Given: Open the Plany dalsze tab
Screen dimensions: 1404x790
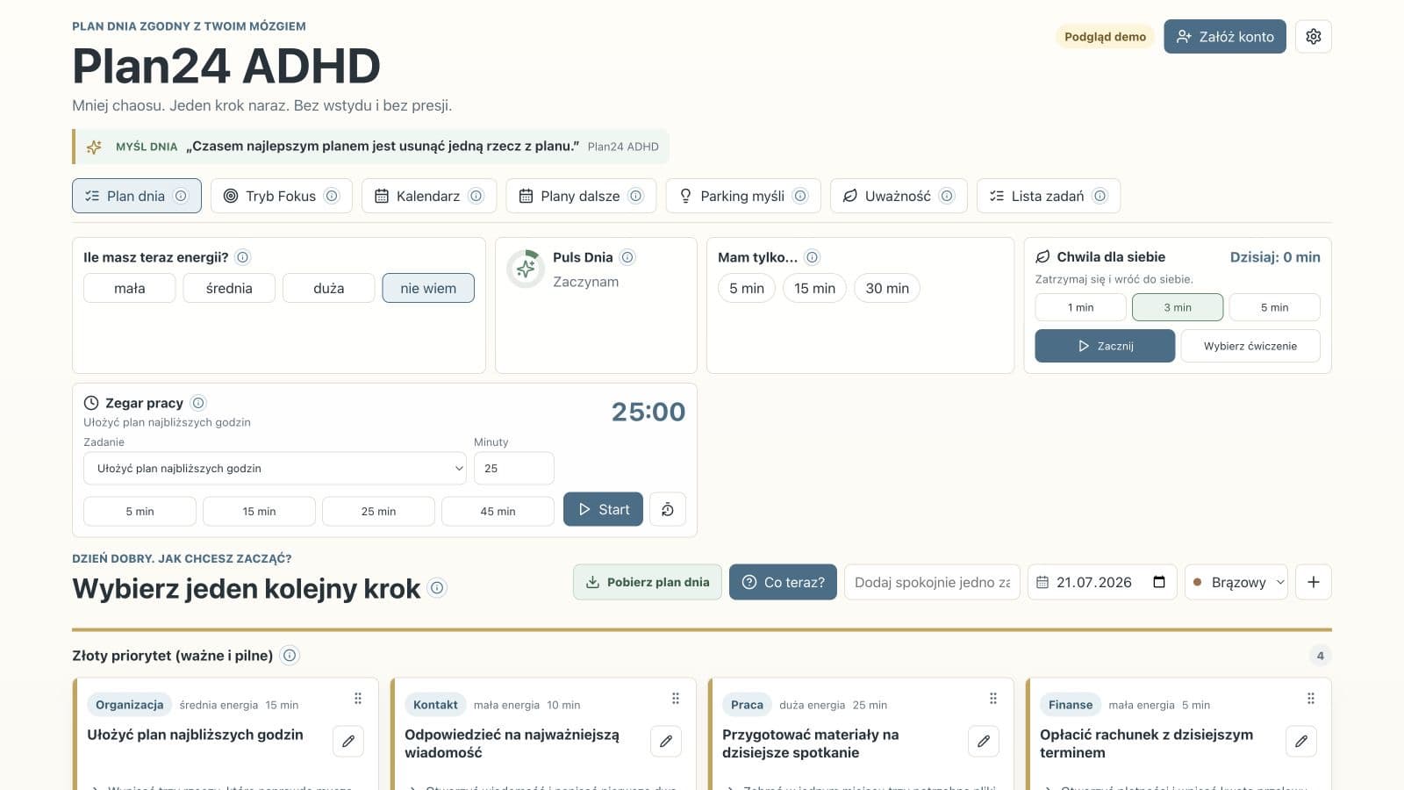Looking at the screenshot, I should pyautogui.click(x=580, y=196).
